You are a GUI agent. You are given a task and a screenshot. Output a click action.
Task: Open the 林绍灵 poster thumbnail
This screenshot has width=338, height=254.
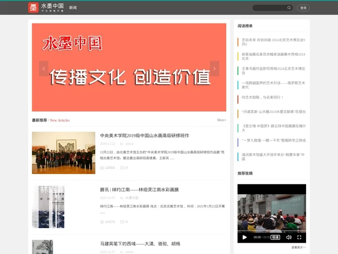[x=48, y=207]
